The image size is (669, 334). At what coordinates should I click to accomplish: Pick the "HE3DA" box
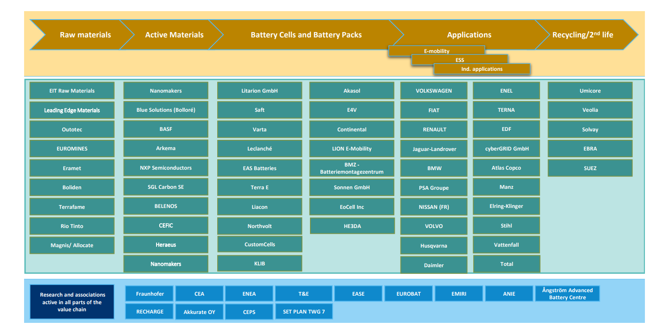352,226
